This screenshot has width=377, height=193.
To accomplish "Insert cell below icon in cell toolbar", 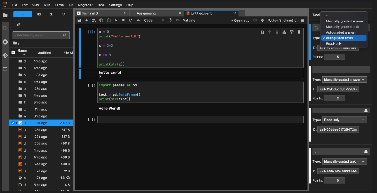I will [x=292, y=32].
